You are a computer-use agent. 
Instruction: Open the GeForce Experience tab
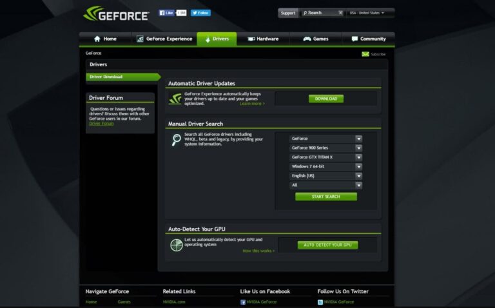164,39
